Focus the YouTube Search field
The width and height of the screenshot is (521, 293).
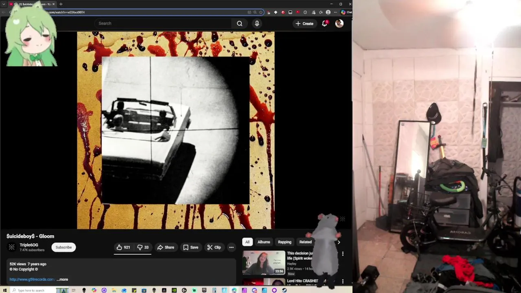163,23
